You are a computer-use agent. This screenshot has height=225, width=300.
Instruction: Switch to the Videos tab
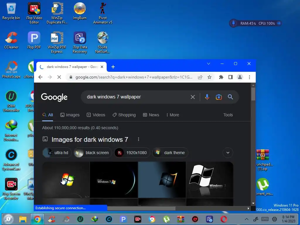pyautogui.click(x=96, y=115)
